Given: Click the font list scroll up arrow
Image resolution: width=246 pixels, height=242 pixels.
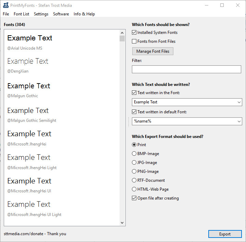Looking at the screenshot, I should coord(122,33).
